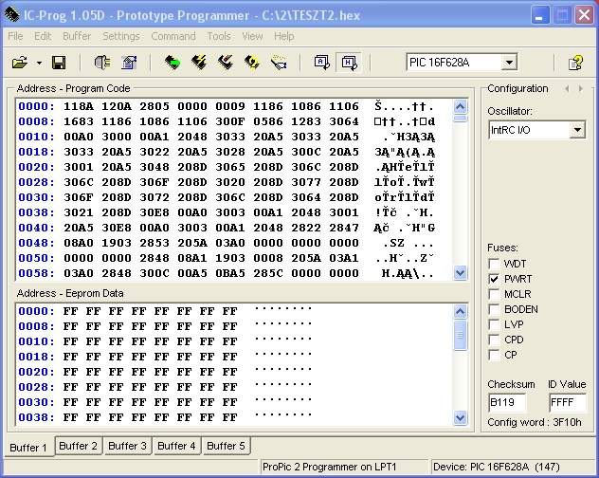Click the Config word : 3F10h label

coord(535,422)
